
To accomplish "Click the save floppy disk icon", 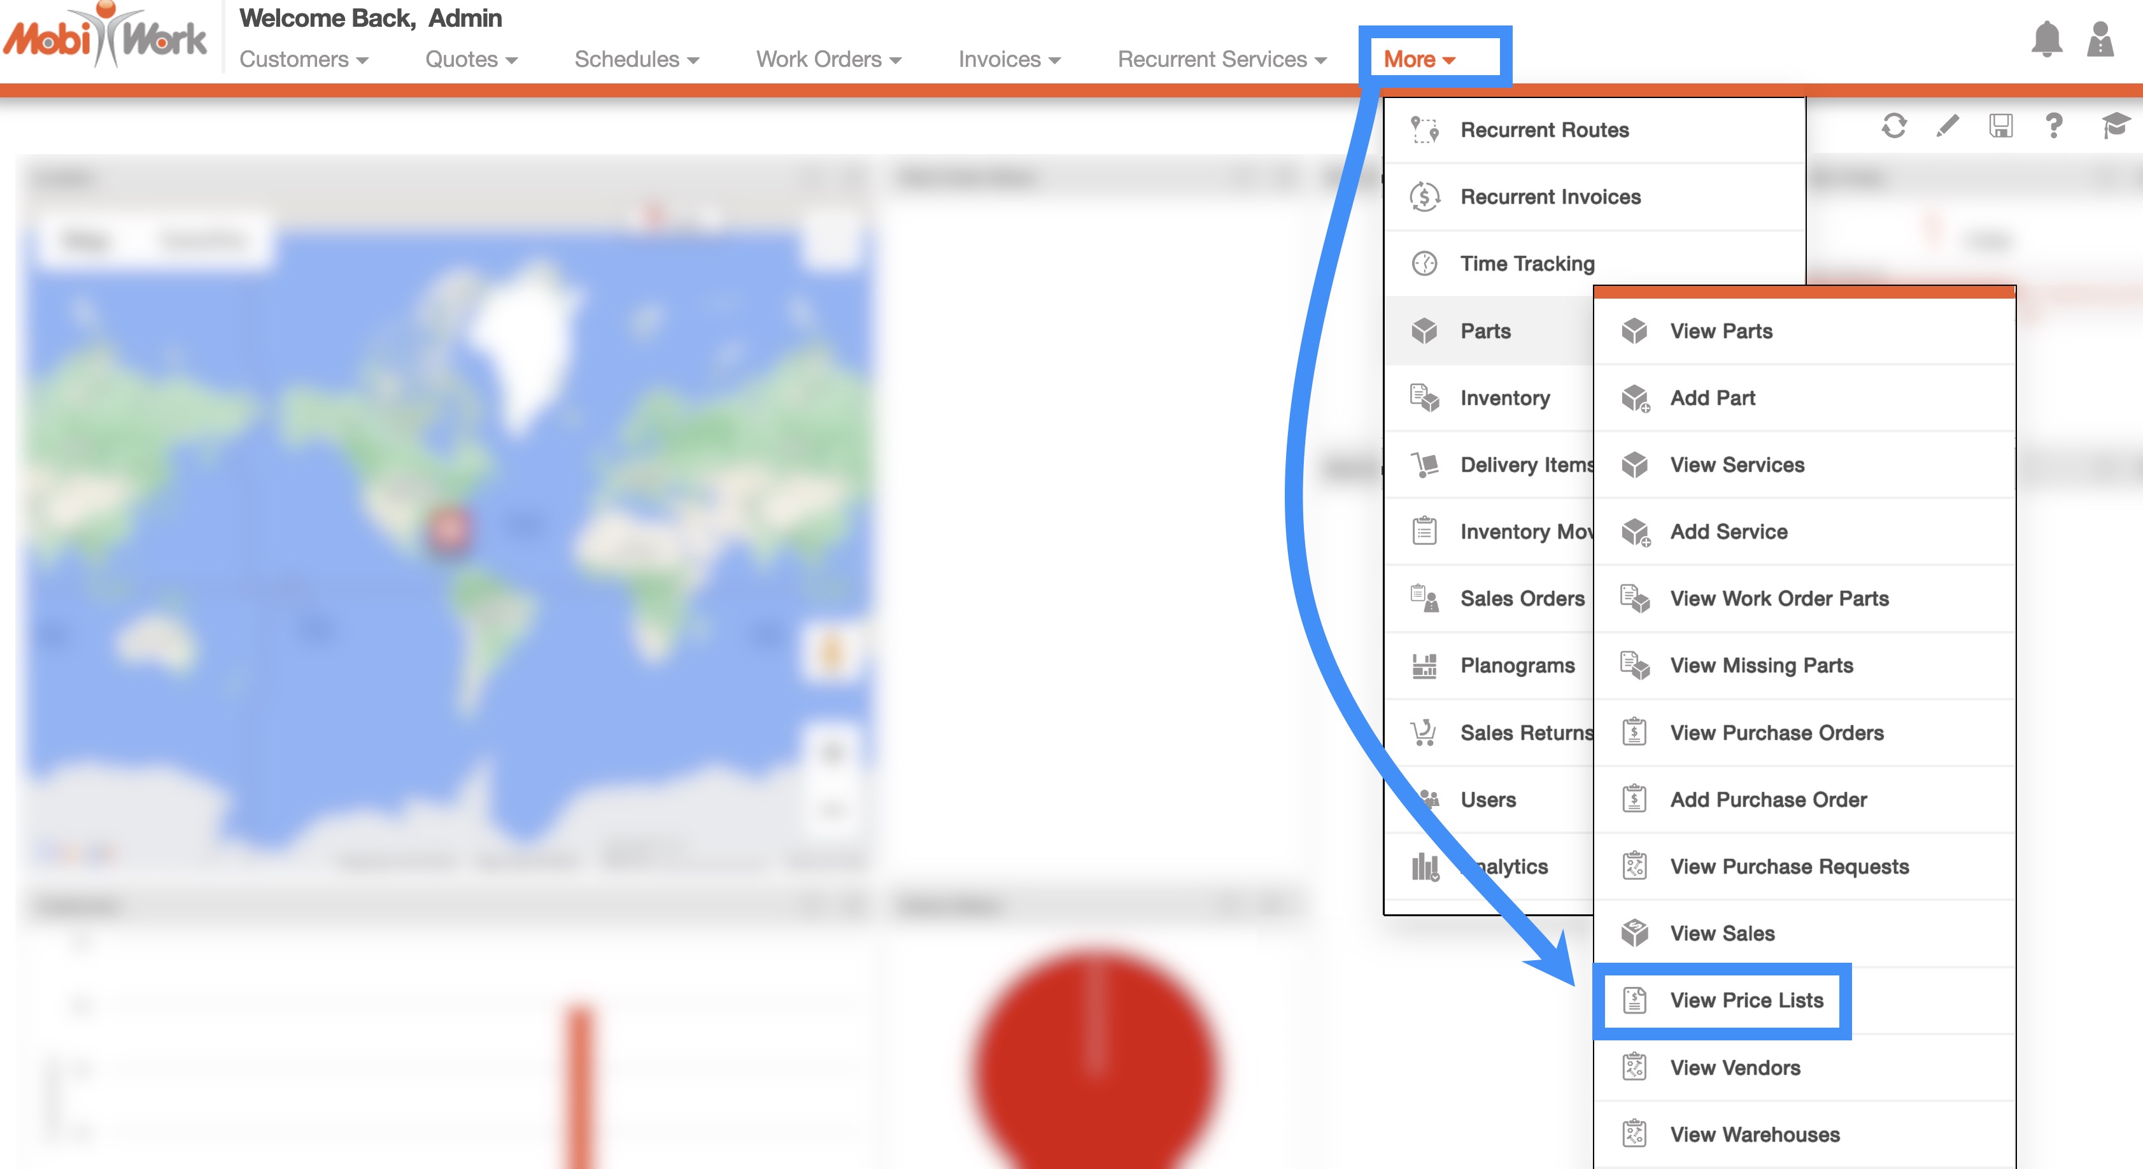I will click(2001, 125).
